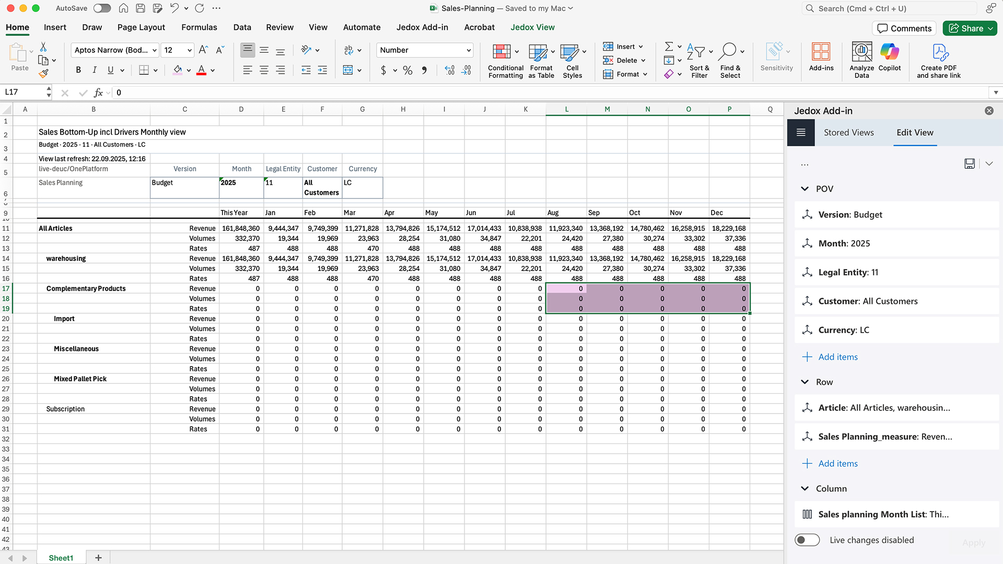The image size is (1003, 564).
Task: Open Copilot from the ribbon
Action: [889, 52]
